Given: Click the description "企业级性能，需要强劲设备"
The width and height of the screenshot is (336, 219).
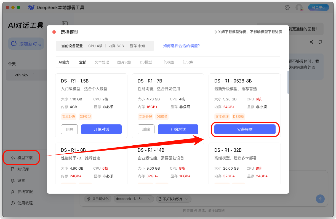Looking at the screenshot, I should (x=161, y=158).
